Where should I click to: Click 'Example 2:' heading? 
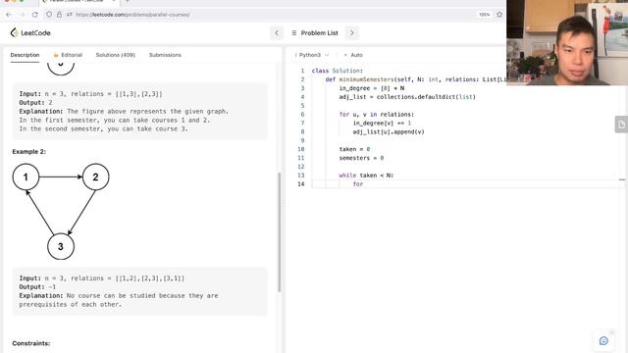(28, 152)
